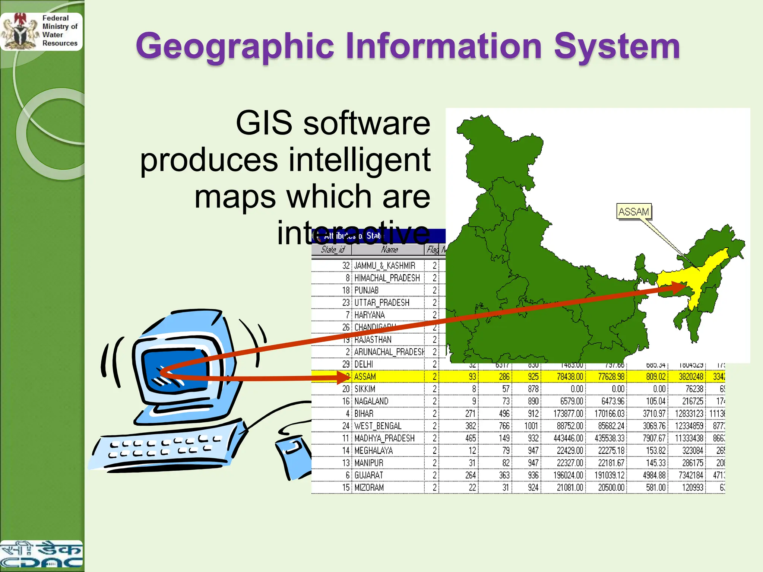Click the computer keyboard clipart

click(x=168, y=445)
